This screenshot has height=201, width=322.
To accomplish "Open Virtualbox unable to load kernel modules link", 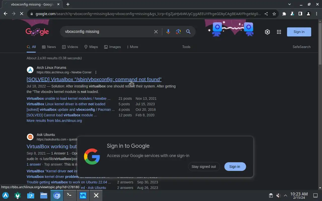I will tap(68, 98).
